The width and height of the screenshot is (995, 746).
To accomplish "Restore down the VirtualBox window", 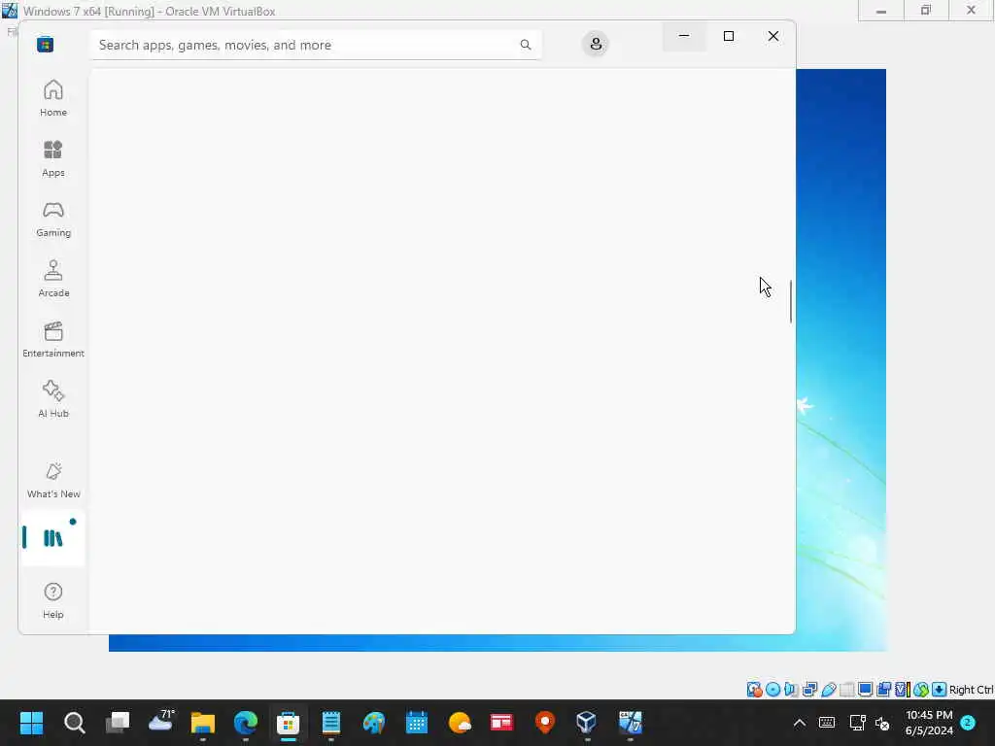I will coord(926,11).
